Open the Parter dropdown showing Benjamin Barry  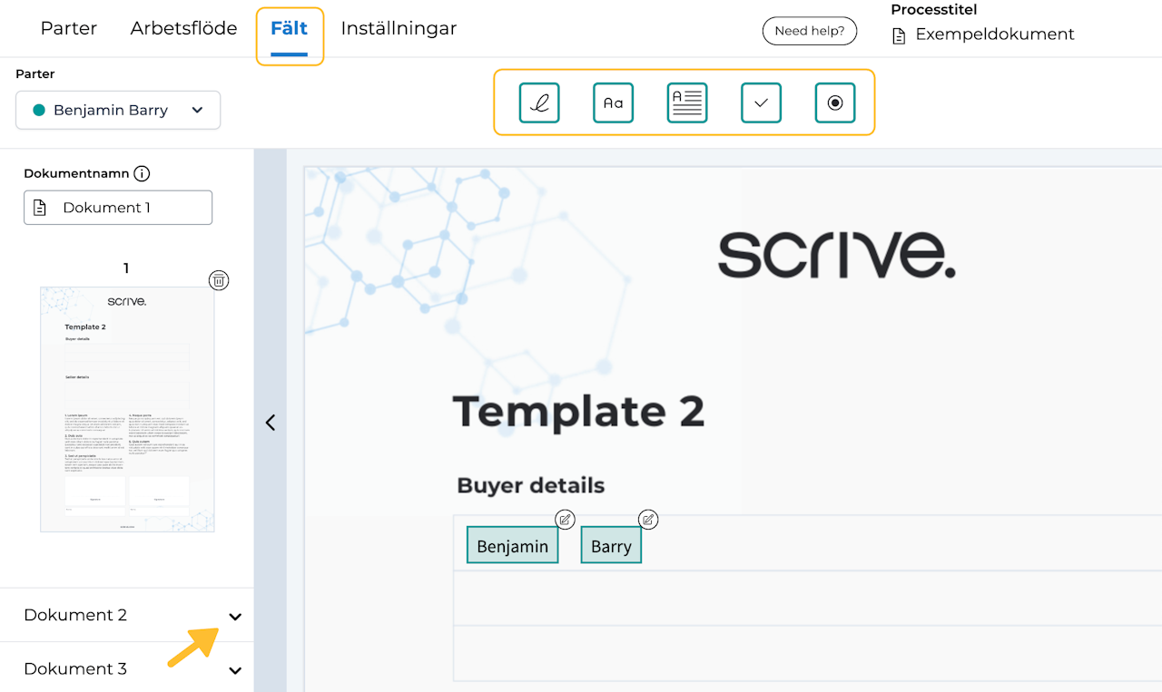118,110
